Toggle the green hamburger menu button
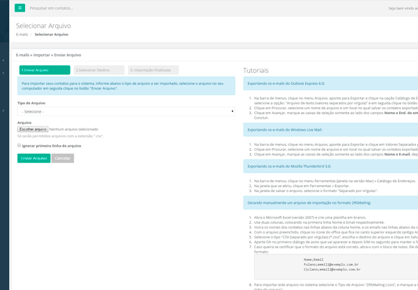 coord(20,8)
